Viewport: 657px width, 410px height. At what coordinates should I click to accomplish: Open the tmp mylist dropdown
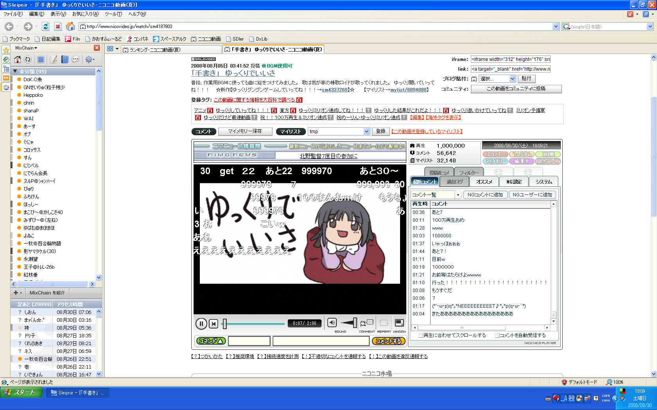click(366, 132)
